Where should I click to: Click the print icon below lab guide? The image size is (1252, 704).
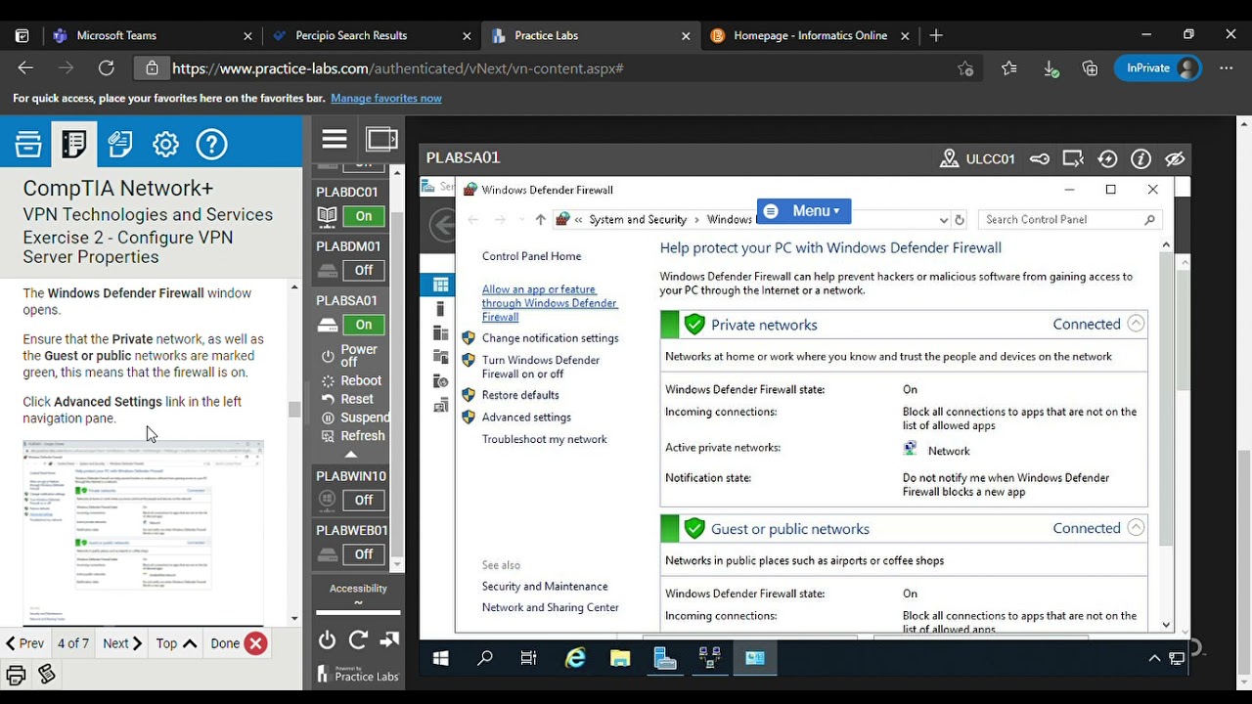(x=16, y=675)
